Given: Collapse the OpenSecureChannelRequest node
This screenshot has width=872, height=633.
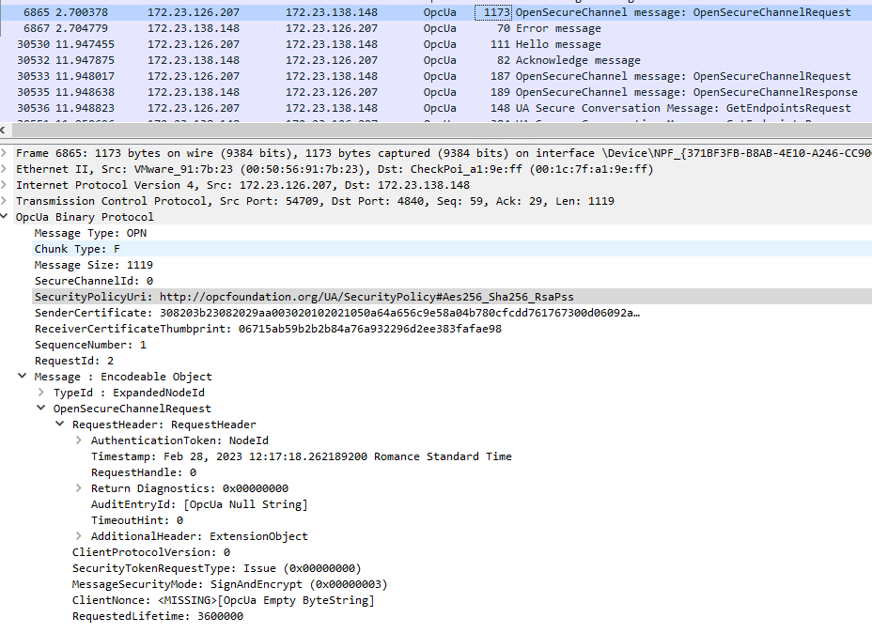Looking at the screenshot, I should (x=40, y=409).
